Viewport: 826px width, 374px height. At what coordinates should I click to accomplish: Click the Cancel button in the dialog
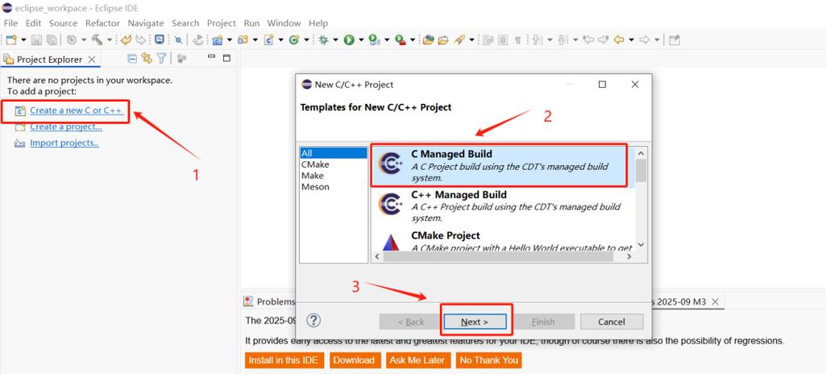pyautogui.click(x=612, y=322)
